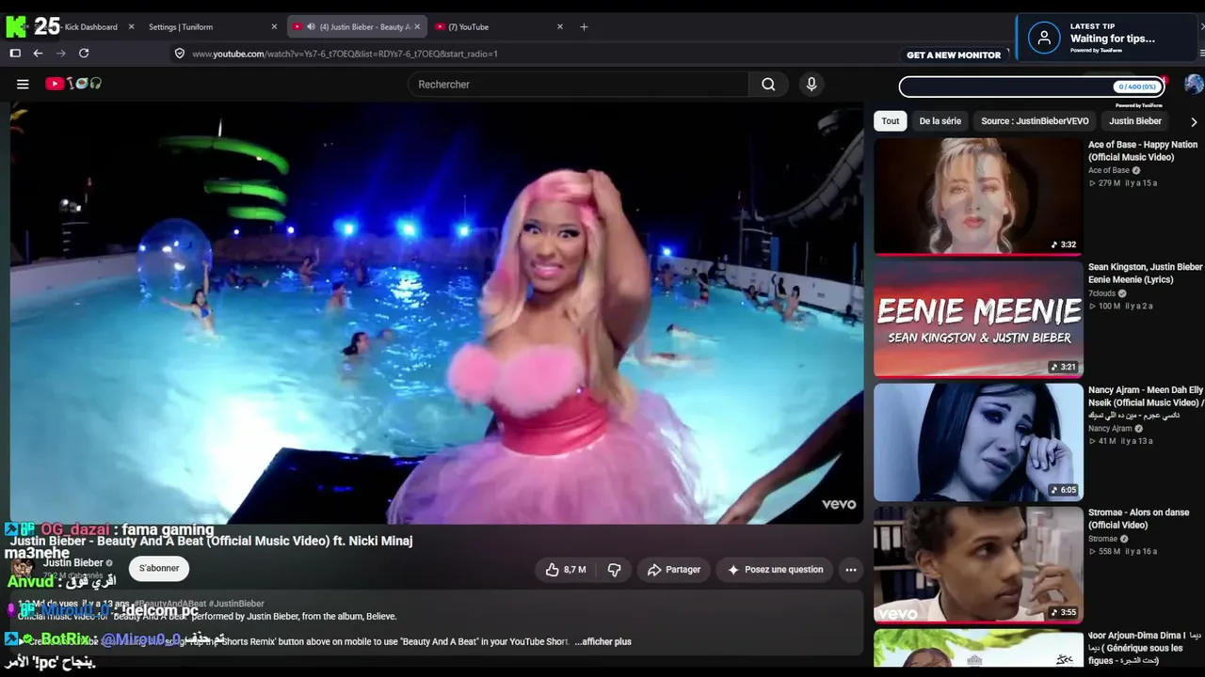Click the GET A NEW MONITOR banner

tap(954, 55)
